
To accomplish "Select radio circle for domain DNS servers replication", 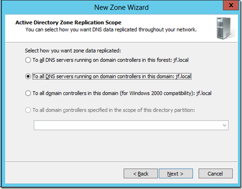I will click(28, 76).
